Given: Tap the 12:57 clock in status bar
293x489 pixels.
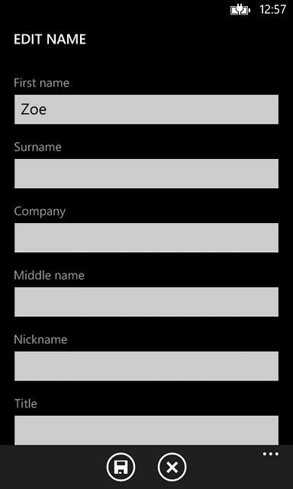Looking at the screenshot, I should pos(272,10).
